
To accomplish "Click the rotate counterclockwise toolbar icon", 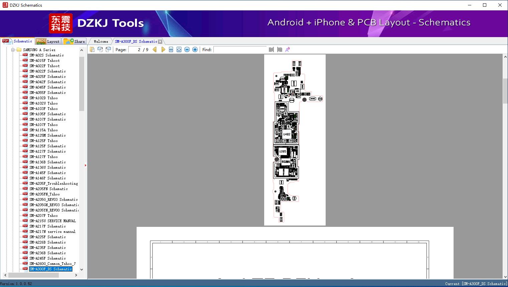I will (100, 49).
